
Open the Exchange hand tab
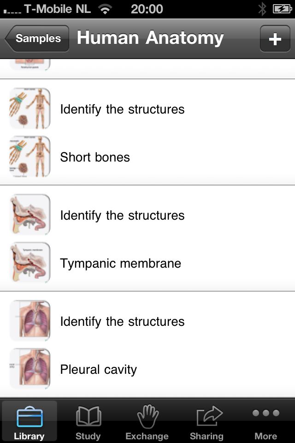[147, 421]
